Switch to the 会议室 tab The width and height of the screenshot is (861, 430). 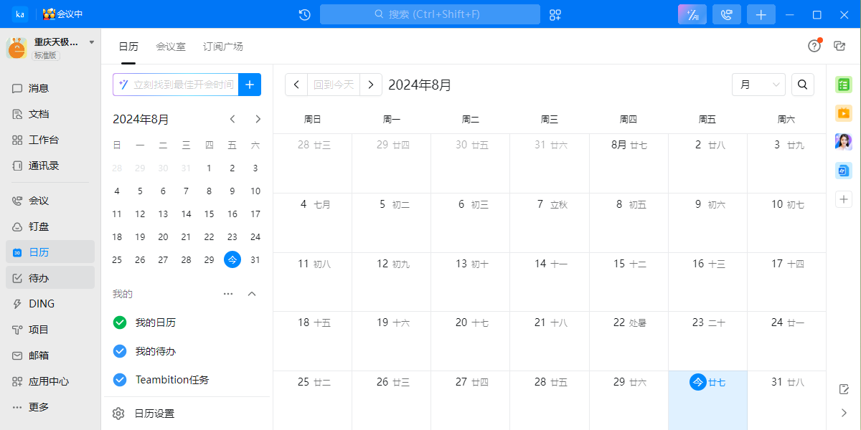point(171,46)
